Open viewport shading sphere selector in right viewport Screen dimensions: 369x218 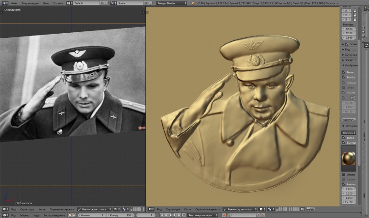coord(262,209)
